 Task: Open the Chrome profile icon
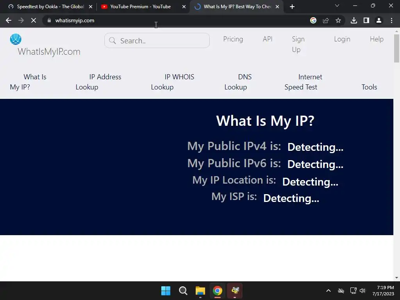click(379, 20)
